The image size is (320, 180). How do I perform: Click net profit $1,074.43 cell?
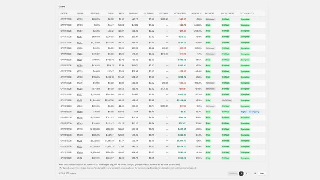click(181, 141)
